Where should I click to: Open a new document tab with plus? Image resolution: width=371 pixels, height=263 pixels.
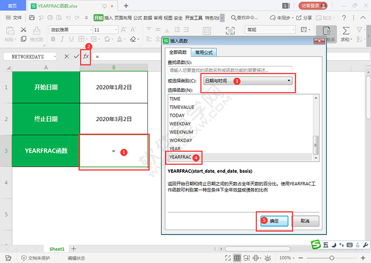click(x=126, y=6)
